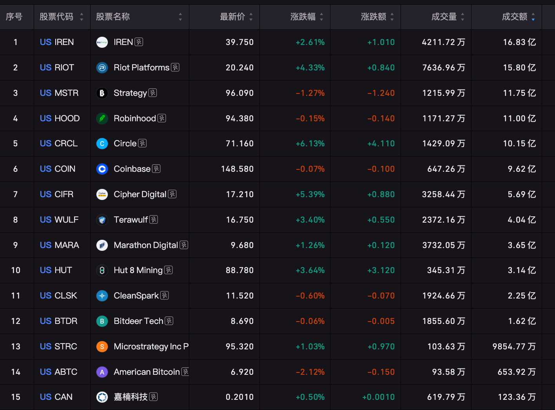
Task: Sort by 涨跌额 column arrows
Action: (x=392, y=17)
